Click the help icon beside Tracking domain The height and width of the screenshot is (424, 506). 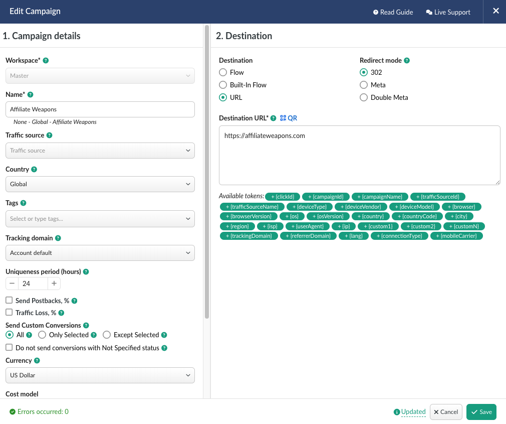click(58, 238)
